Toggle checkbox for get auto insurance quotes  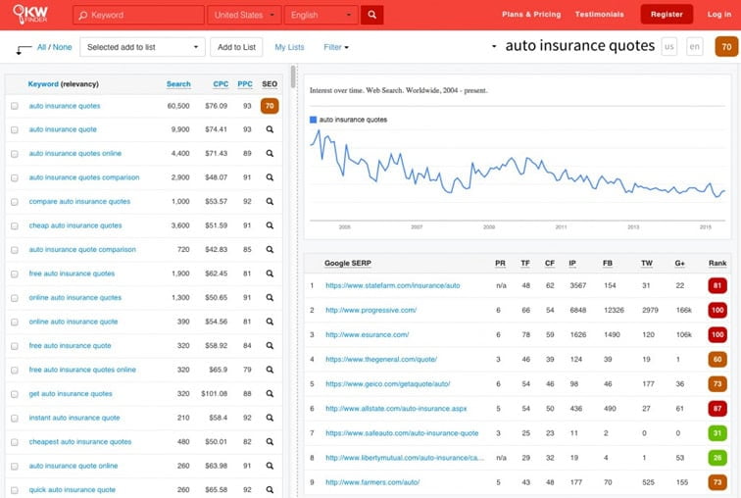tap(15, 394)
